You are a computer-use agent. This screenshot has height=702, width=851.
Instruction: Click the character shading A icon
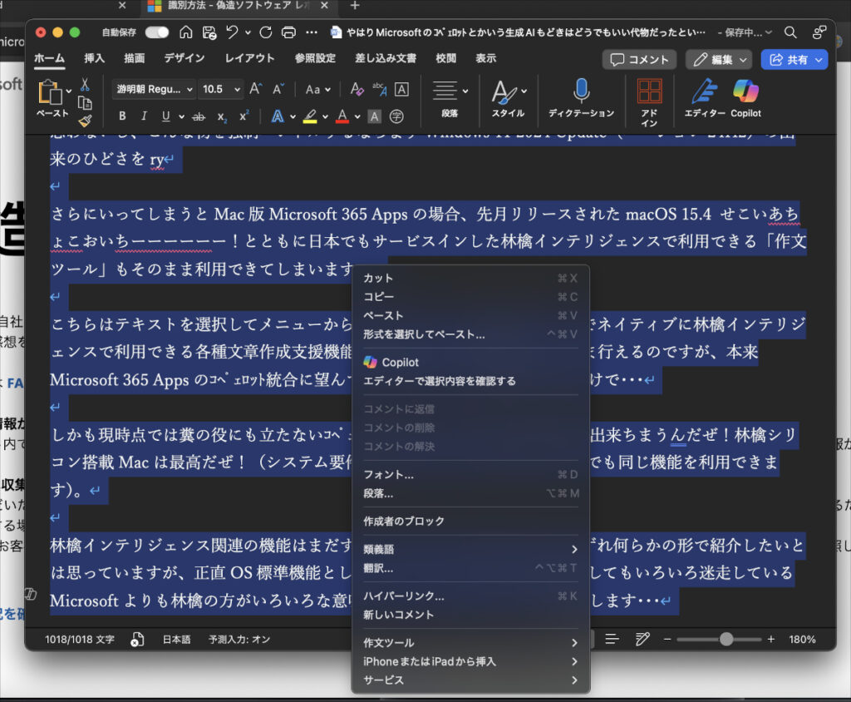(375, 116)
